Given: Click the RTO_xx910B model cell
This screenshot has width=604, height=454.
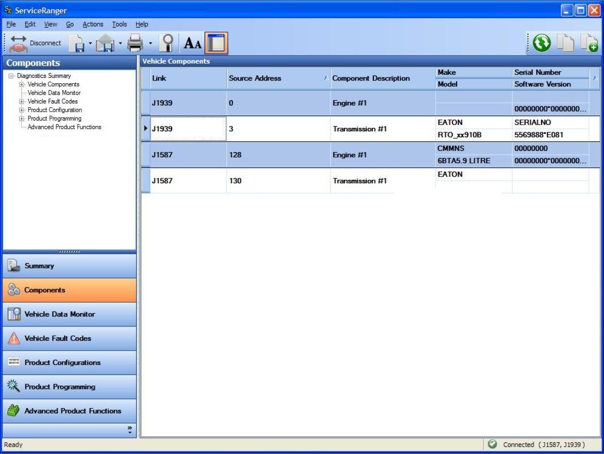Looking at the screenshot, I should [474, 135].
